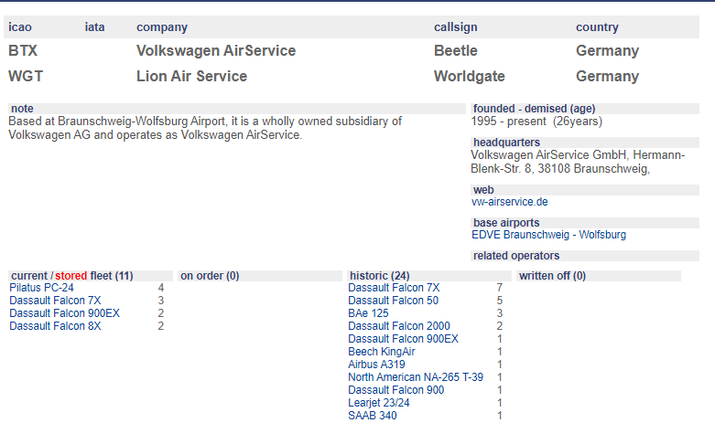715x423 pixels.
Task: Select the historic (24) header
Action: [x=429, y=276]
